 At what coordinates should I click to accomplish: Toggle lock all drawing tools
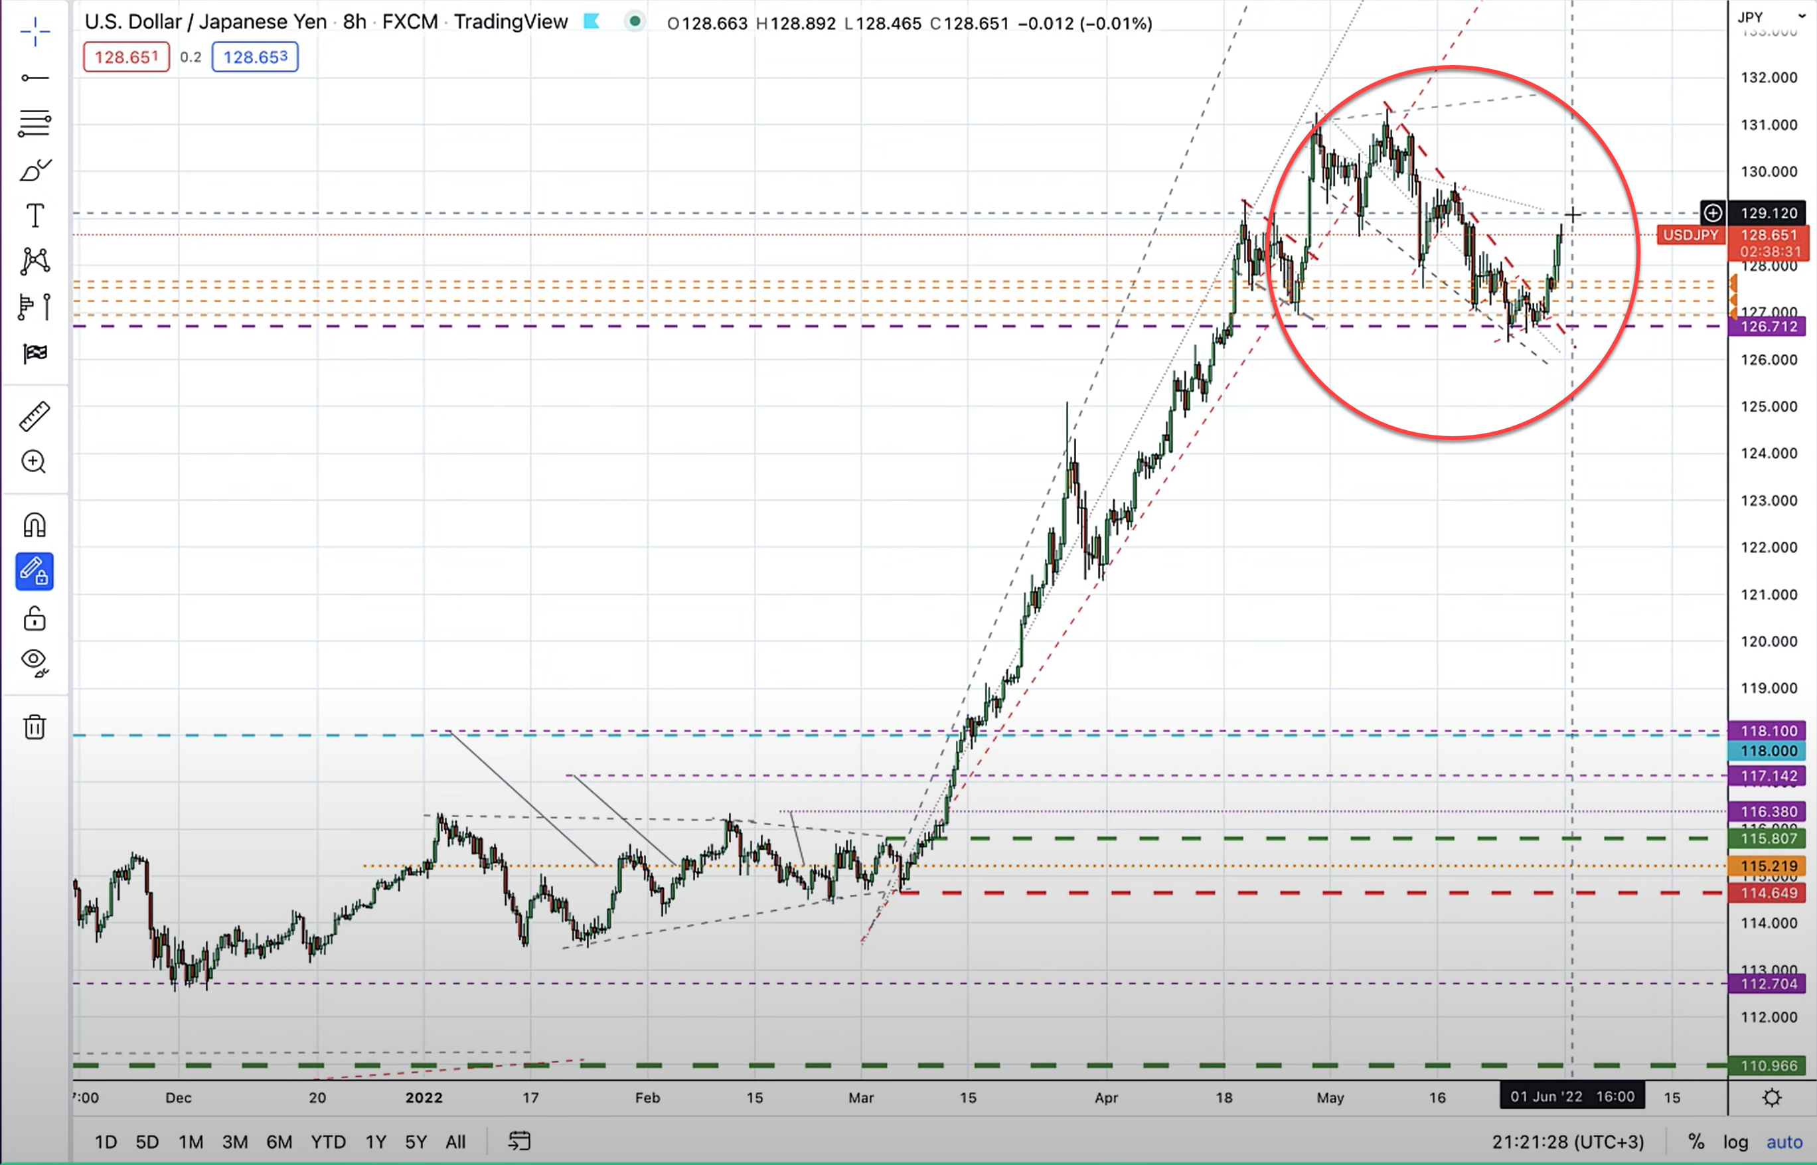pyautogui.click(x=35, y=619)
